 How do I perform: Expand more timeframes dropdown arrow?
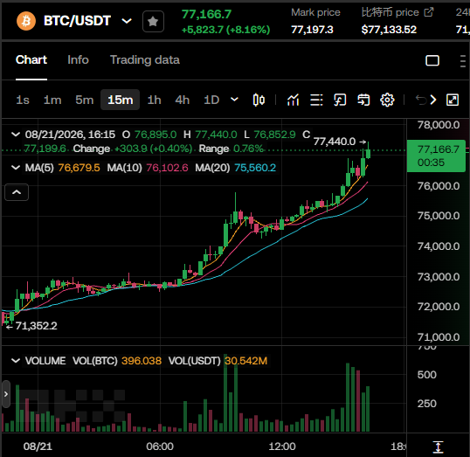click(234, 100)
